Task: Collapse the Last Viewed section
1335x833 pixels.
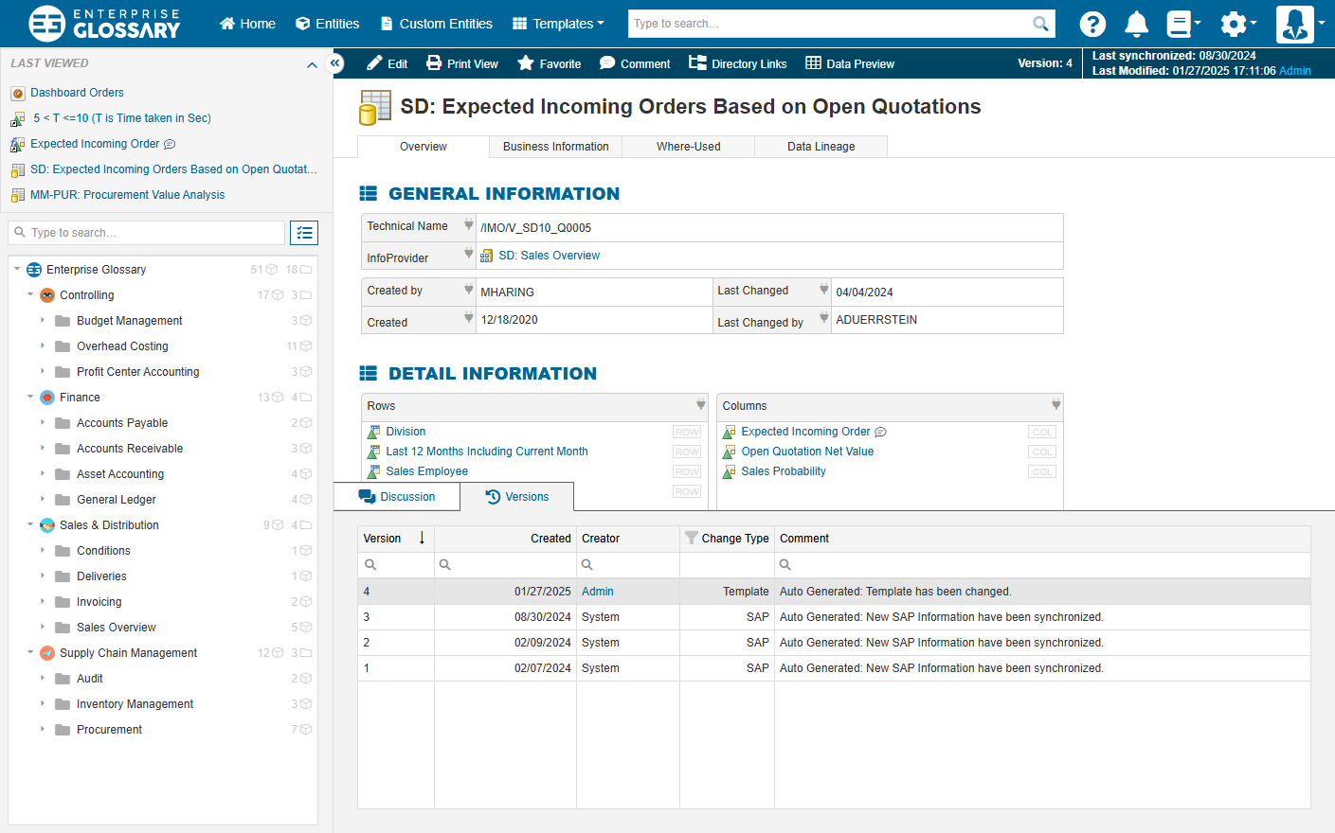Action: 312,64
